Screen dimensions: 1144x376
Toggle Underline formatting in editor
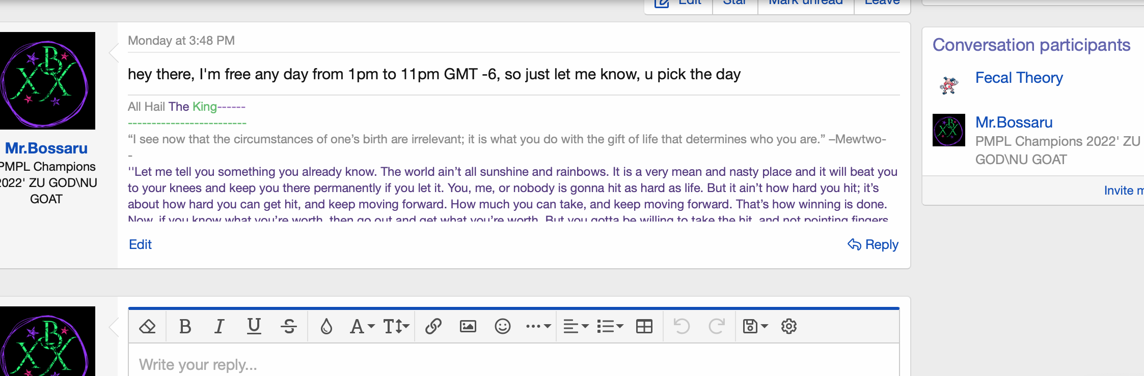254,326
